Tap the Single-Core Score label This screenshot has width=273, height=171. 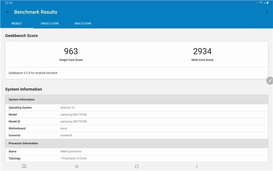click(x=71, y=60)
